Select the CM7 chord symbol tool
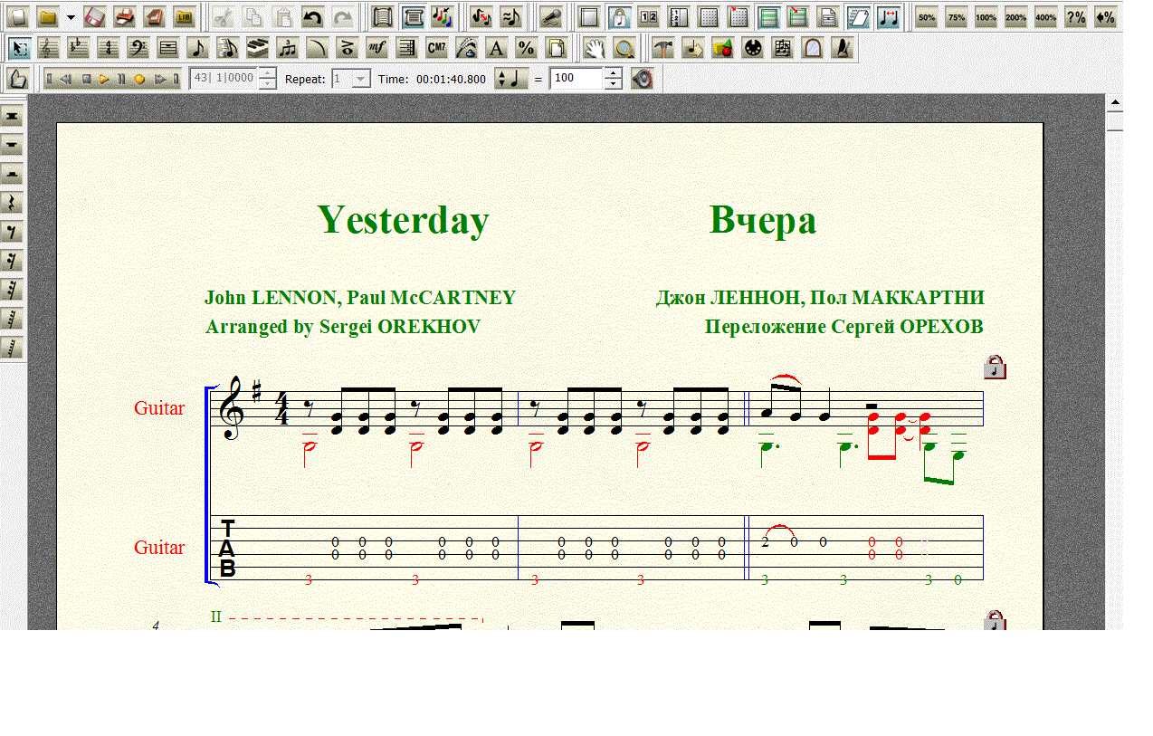This screenshot has width=1153, height=736. pyautogui.click(x=436, y=48)
